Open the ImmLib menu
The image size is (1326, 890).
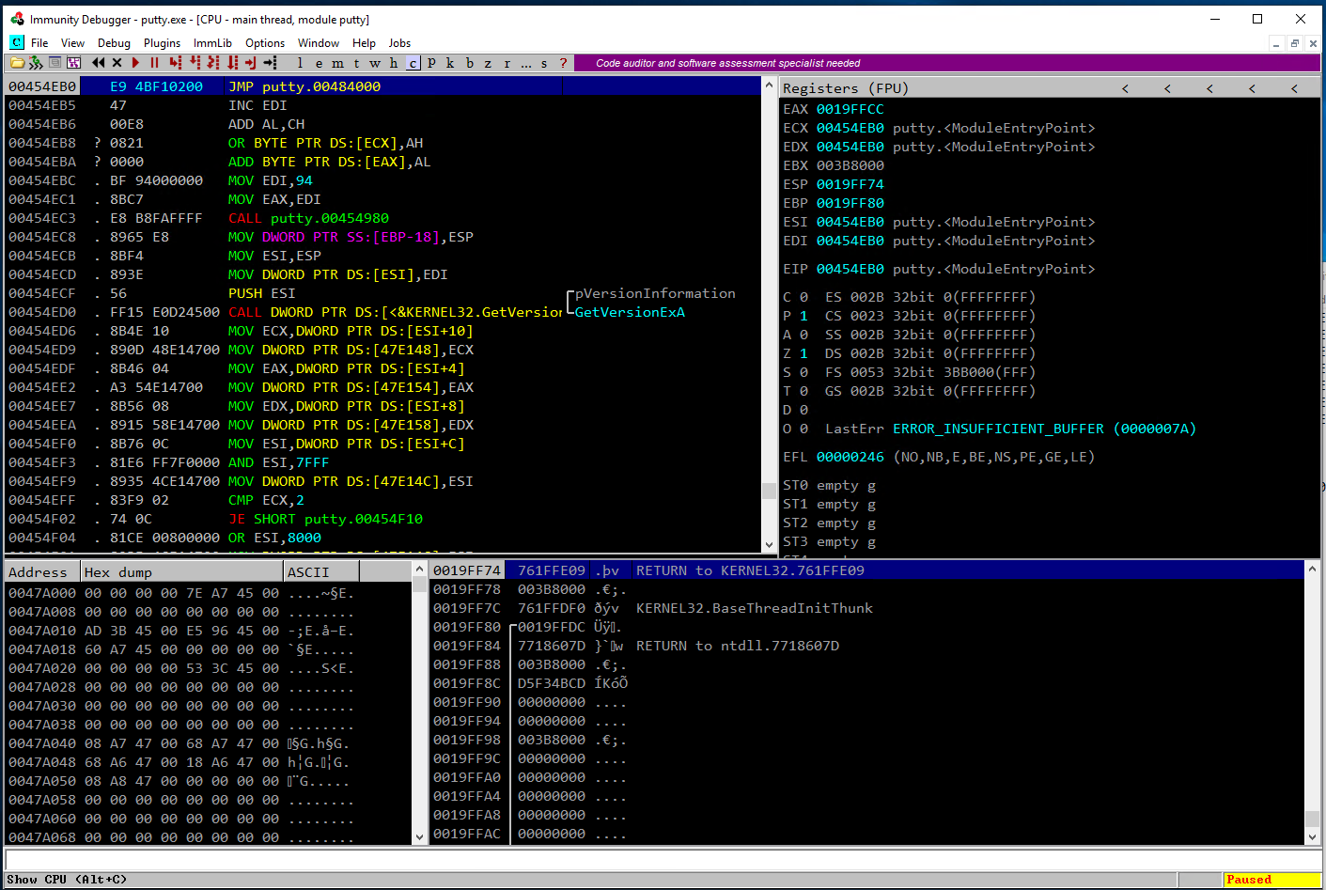(x=212, y=43)
